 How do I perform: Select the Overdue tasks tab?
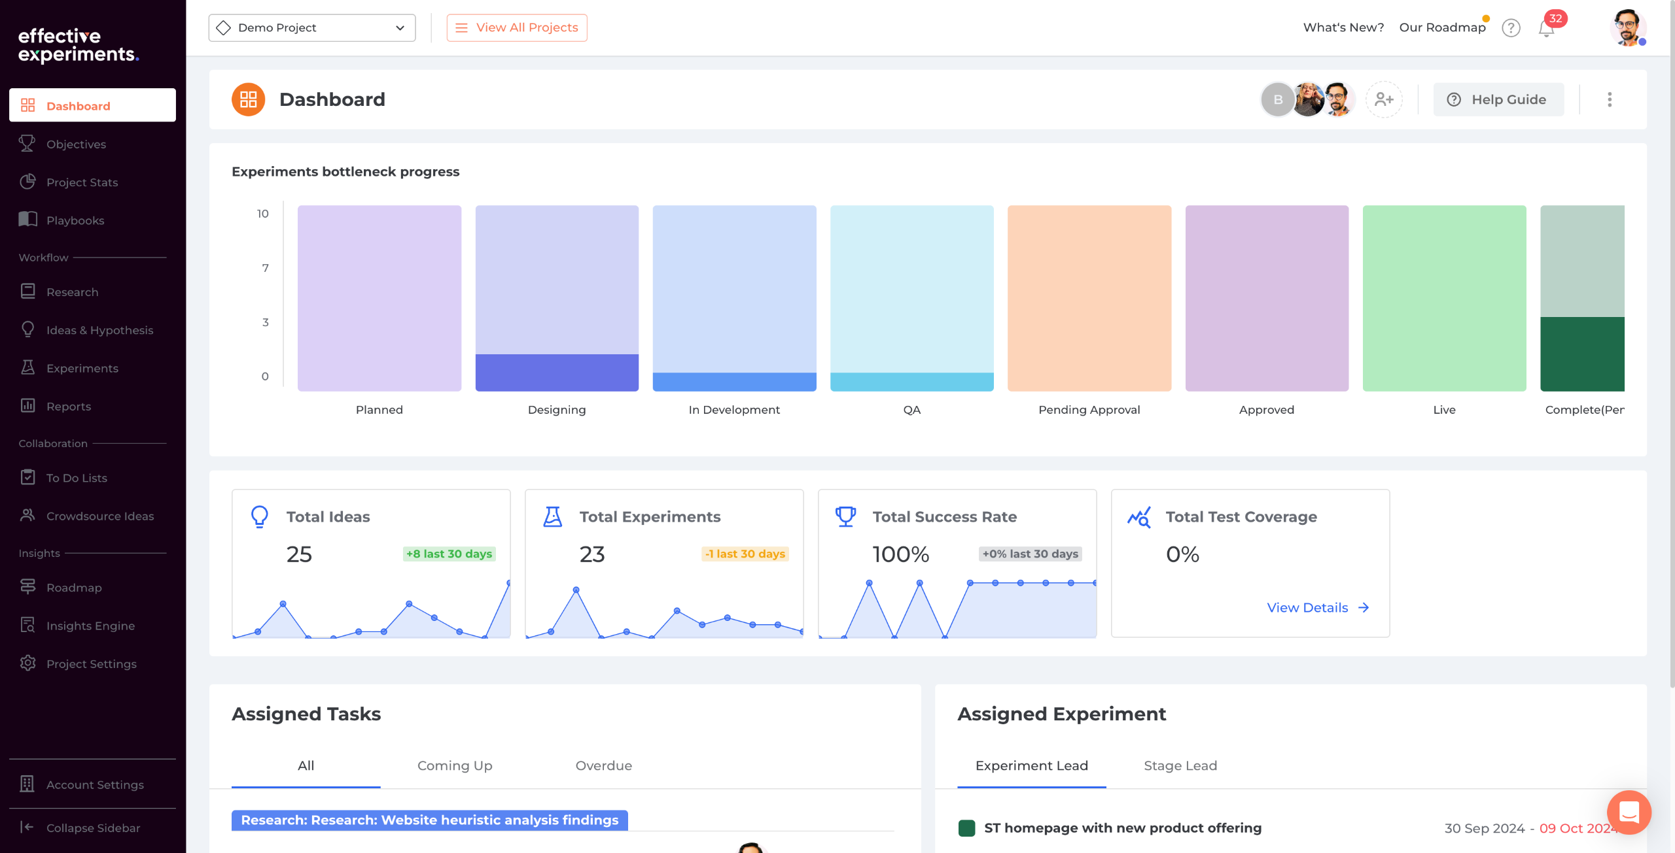(x=603, y=765)
